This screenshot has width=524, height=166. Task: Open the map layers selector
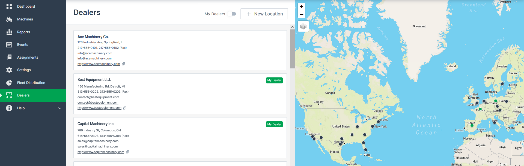click(303, 26)
